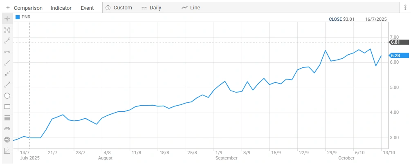411x164 pixels.
Task: Click the 6.81 crosshair price marker
Action: pos(395,42)
